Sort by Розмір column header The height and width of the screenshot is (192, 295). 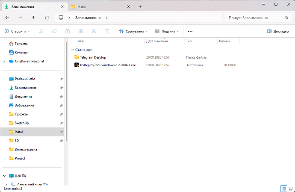click(x=224, y=41)
